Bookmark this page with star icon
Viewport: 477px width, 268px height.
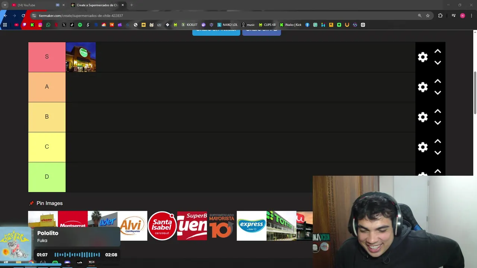click(x=428, y=16)
